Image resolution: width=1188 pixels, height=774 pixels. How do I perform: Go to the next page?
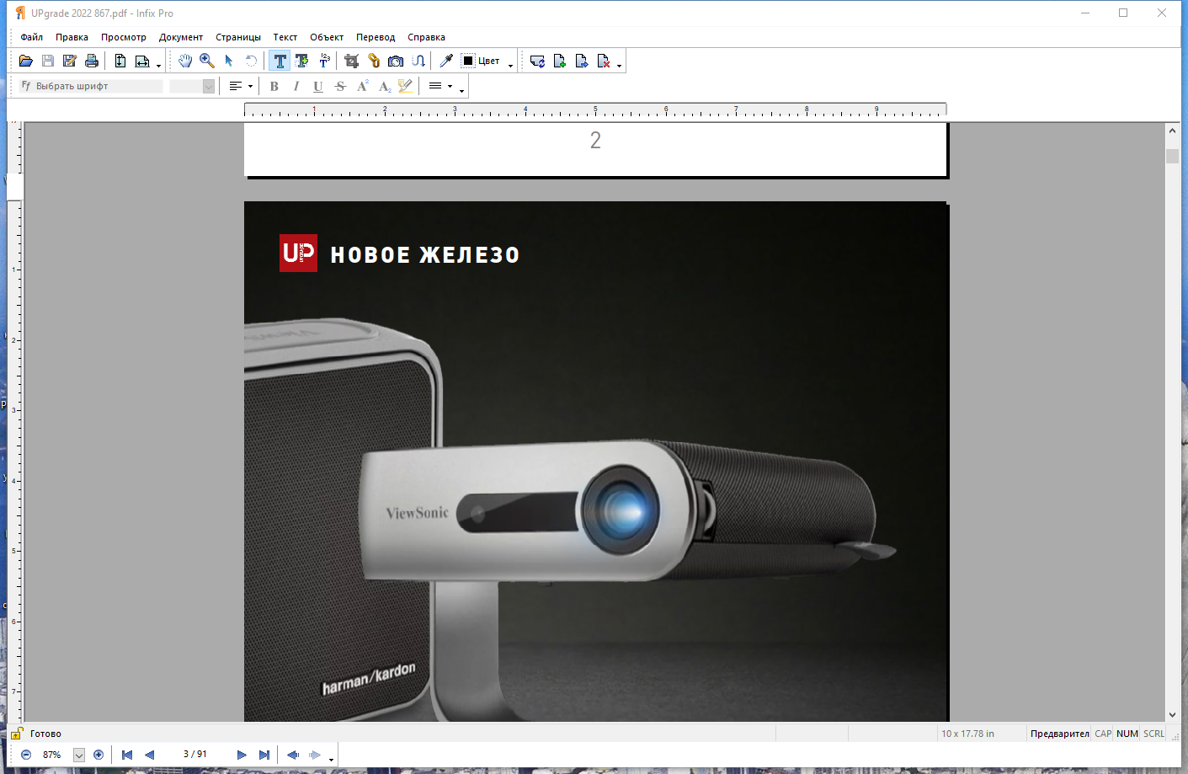(x=242, y=755)
